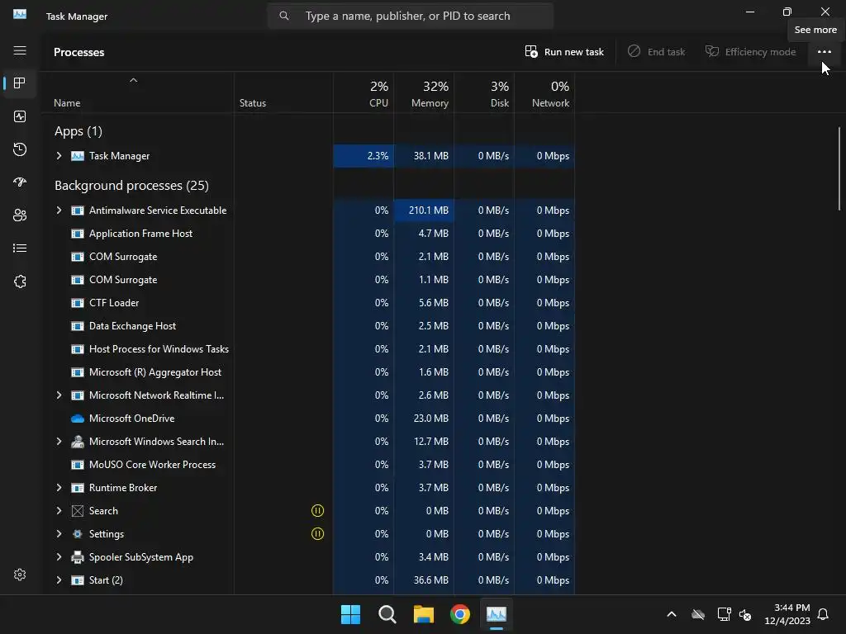Click the 210.1 MB memory cell
Image resolution: width=846 pixels, height=634 pixels.
pyautogui.click(x=424, y=211)
